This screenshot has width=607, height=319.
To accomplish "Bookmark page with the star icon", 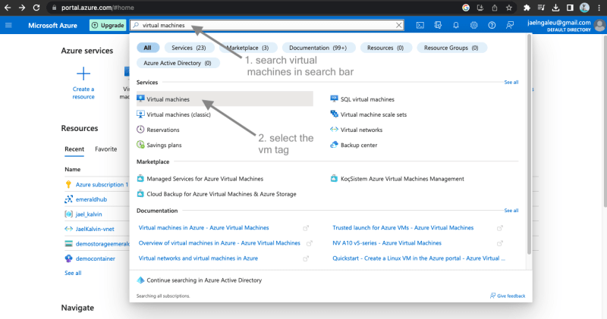I will tap(508, 8).
